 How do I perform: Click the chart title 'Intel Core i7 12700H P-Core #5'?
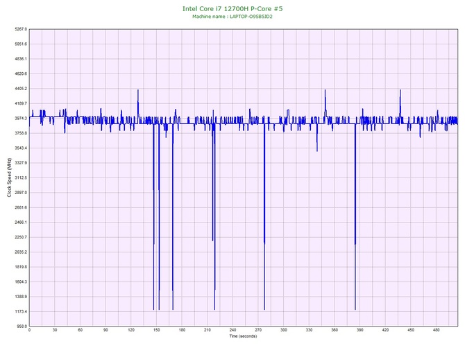pos(232,8)
